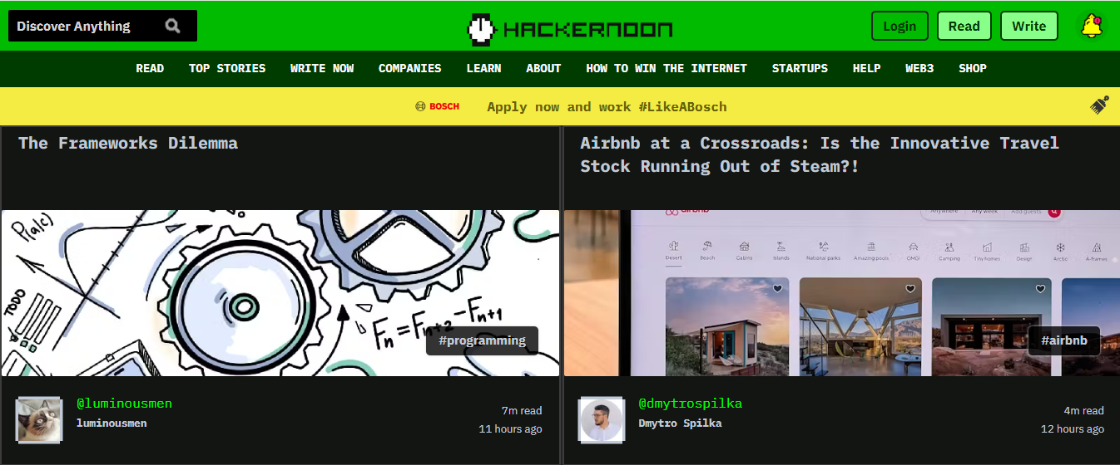Click the green Read button

coord(964,26)
